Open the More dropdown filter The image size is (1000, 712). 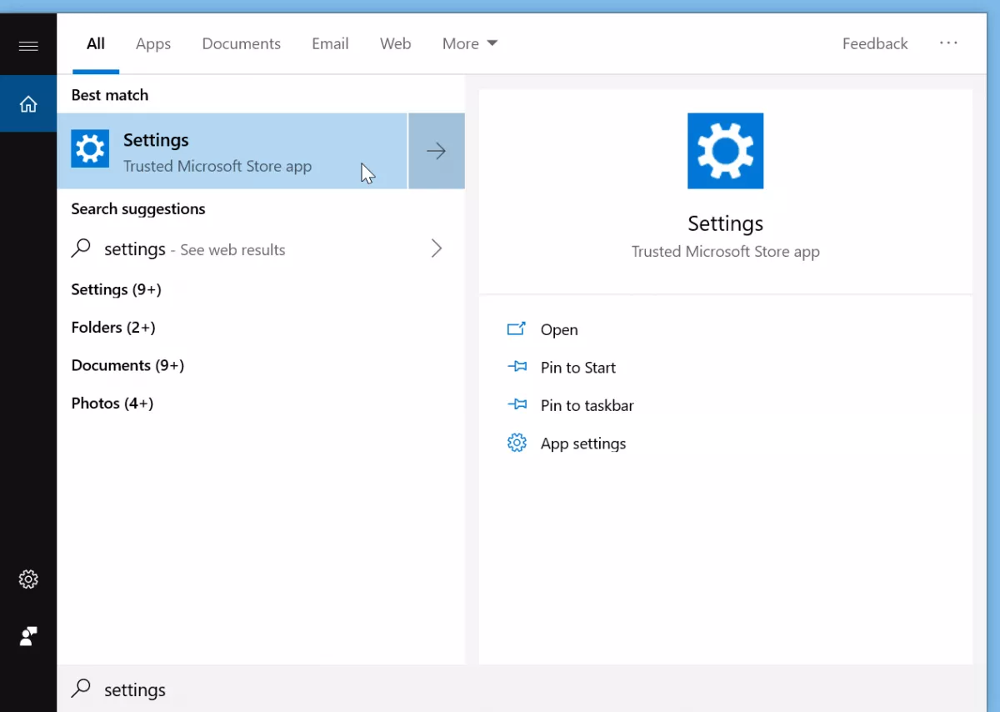(x=470, y=43)
